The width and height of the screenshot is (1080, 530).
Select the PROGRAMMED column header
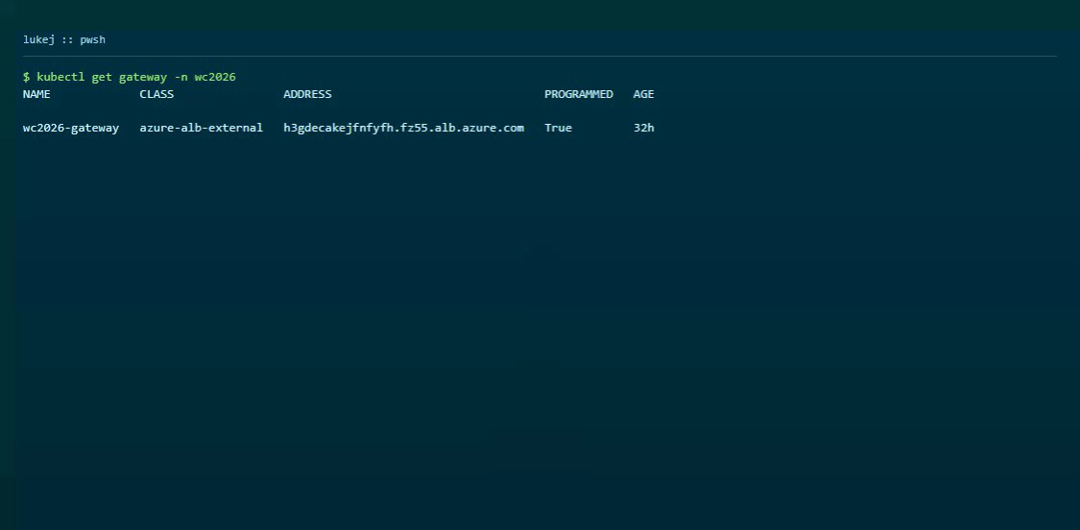coord(579,94)
